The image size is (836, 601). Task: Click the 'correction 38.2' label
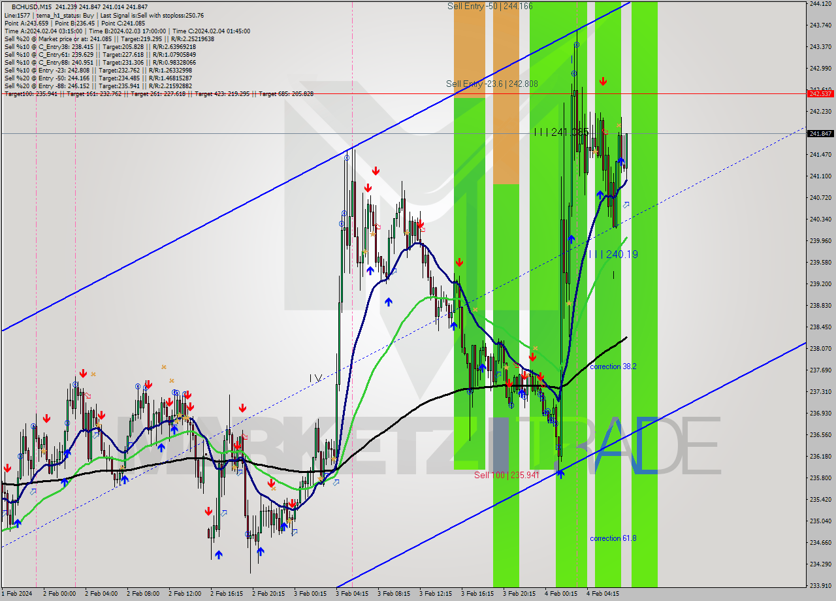point(613,366)
